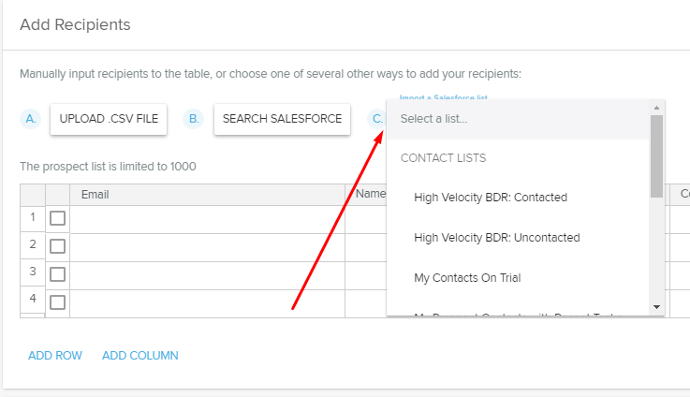Click Upload .CSV File button
Screen dimensions: 690x397
pyautogui.click(x=109, y=119)
